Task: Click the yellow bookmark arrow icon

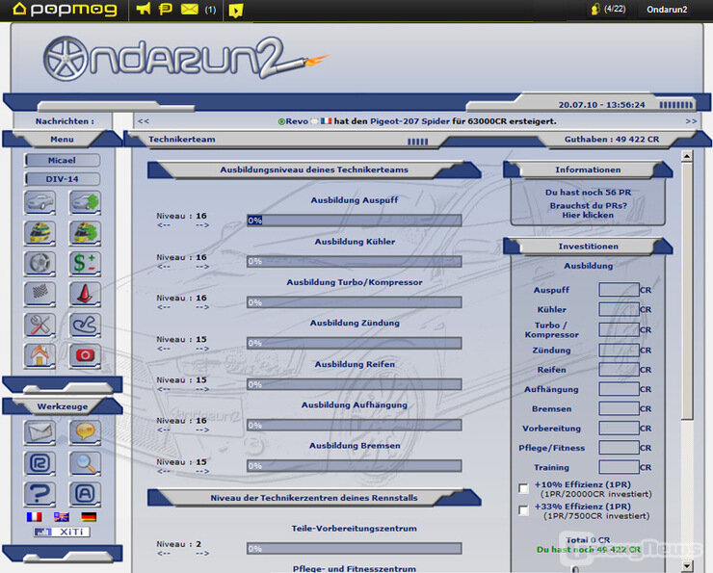Action: [235, 10]
